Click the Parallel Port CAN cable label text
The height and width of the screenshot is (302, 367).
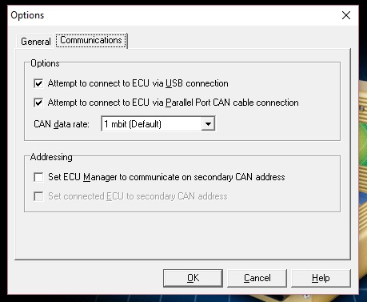pos(174,103)
